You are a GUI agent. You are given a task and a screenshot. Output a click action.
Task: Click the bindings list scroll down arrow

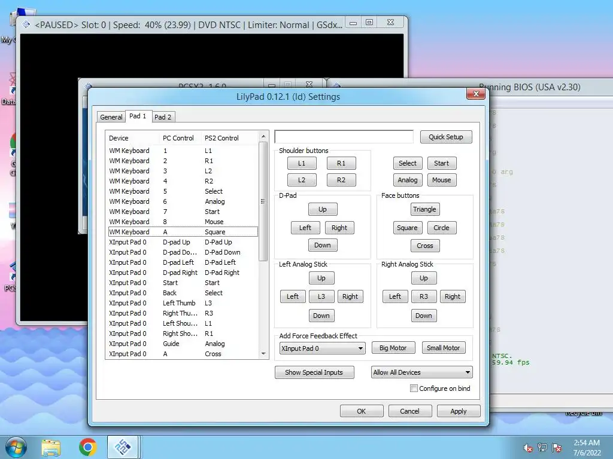point(263,354)
